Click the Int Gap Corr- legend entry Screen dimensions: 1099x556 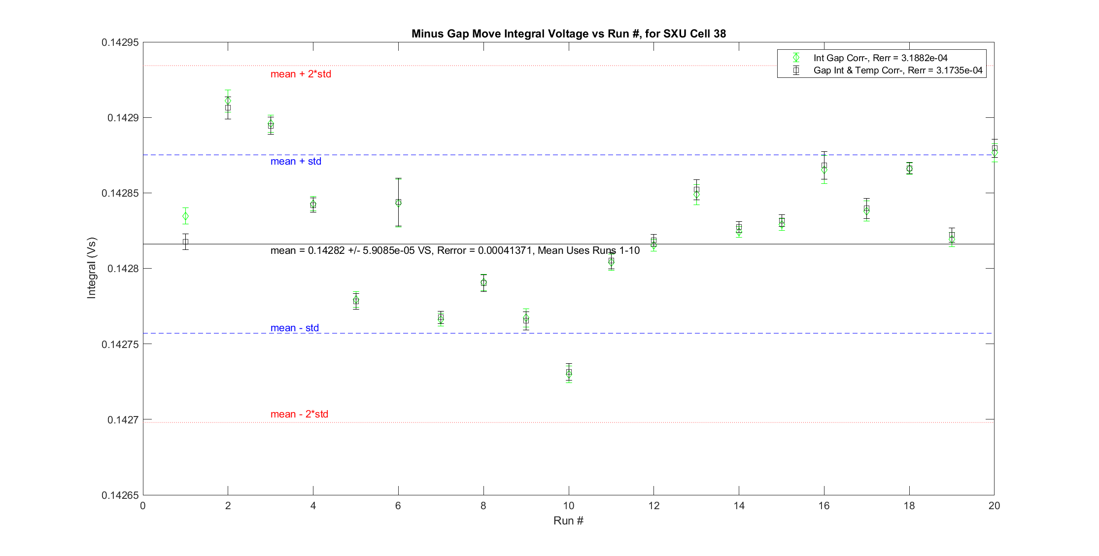(880, 58)
